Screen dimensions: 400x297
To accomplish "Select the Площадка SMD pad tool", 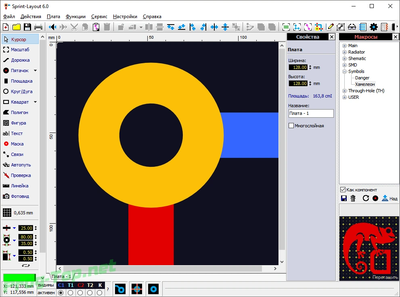I will [20, 81].
